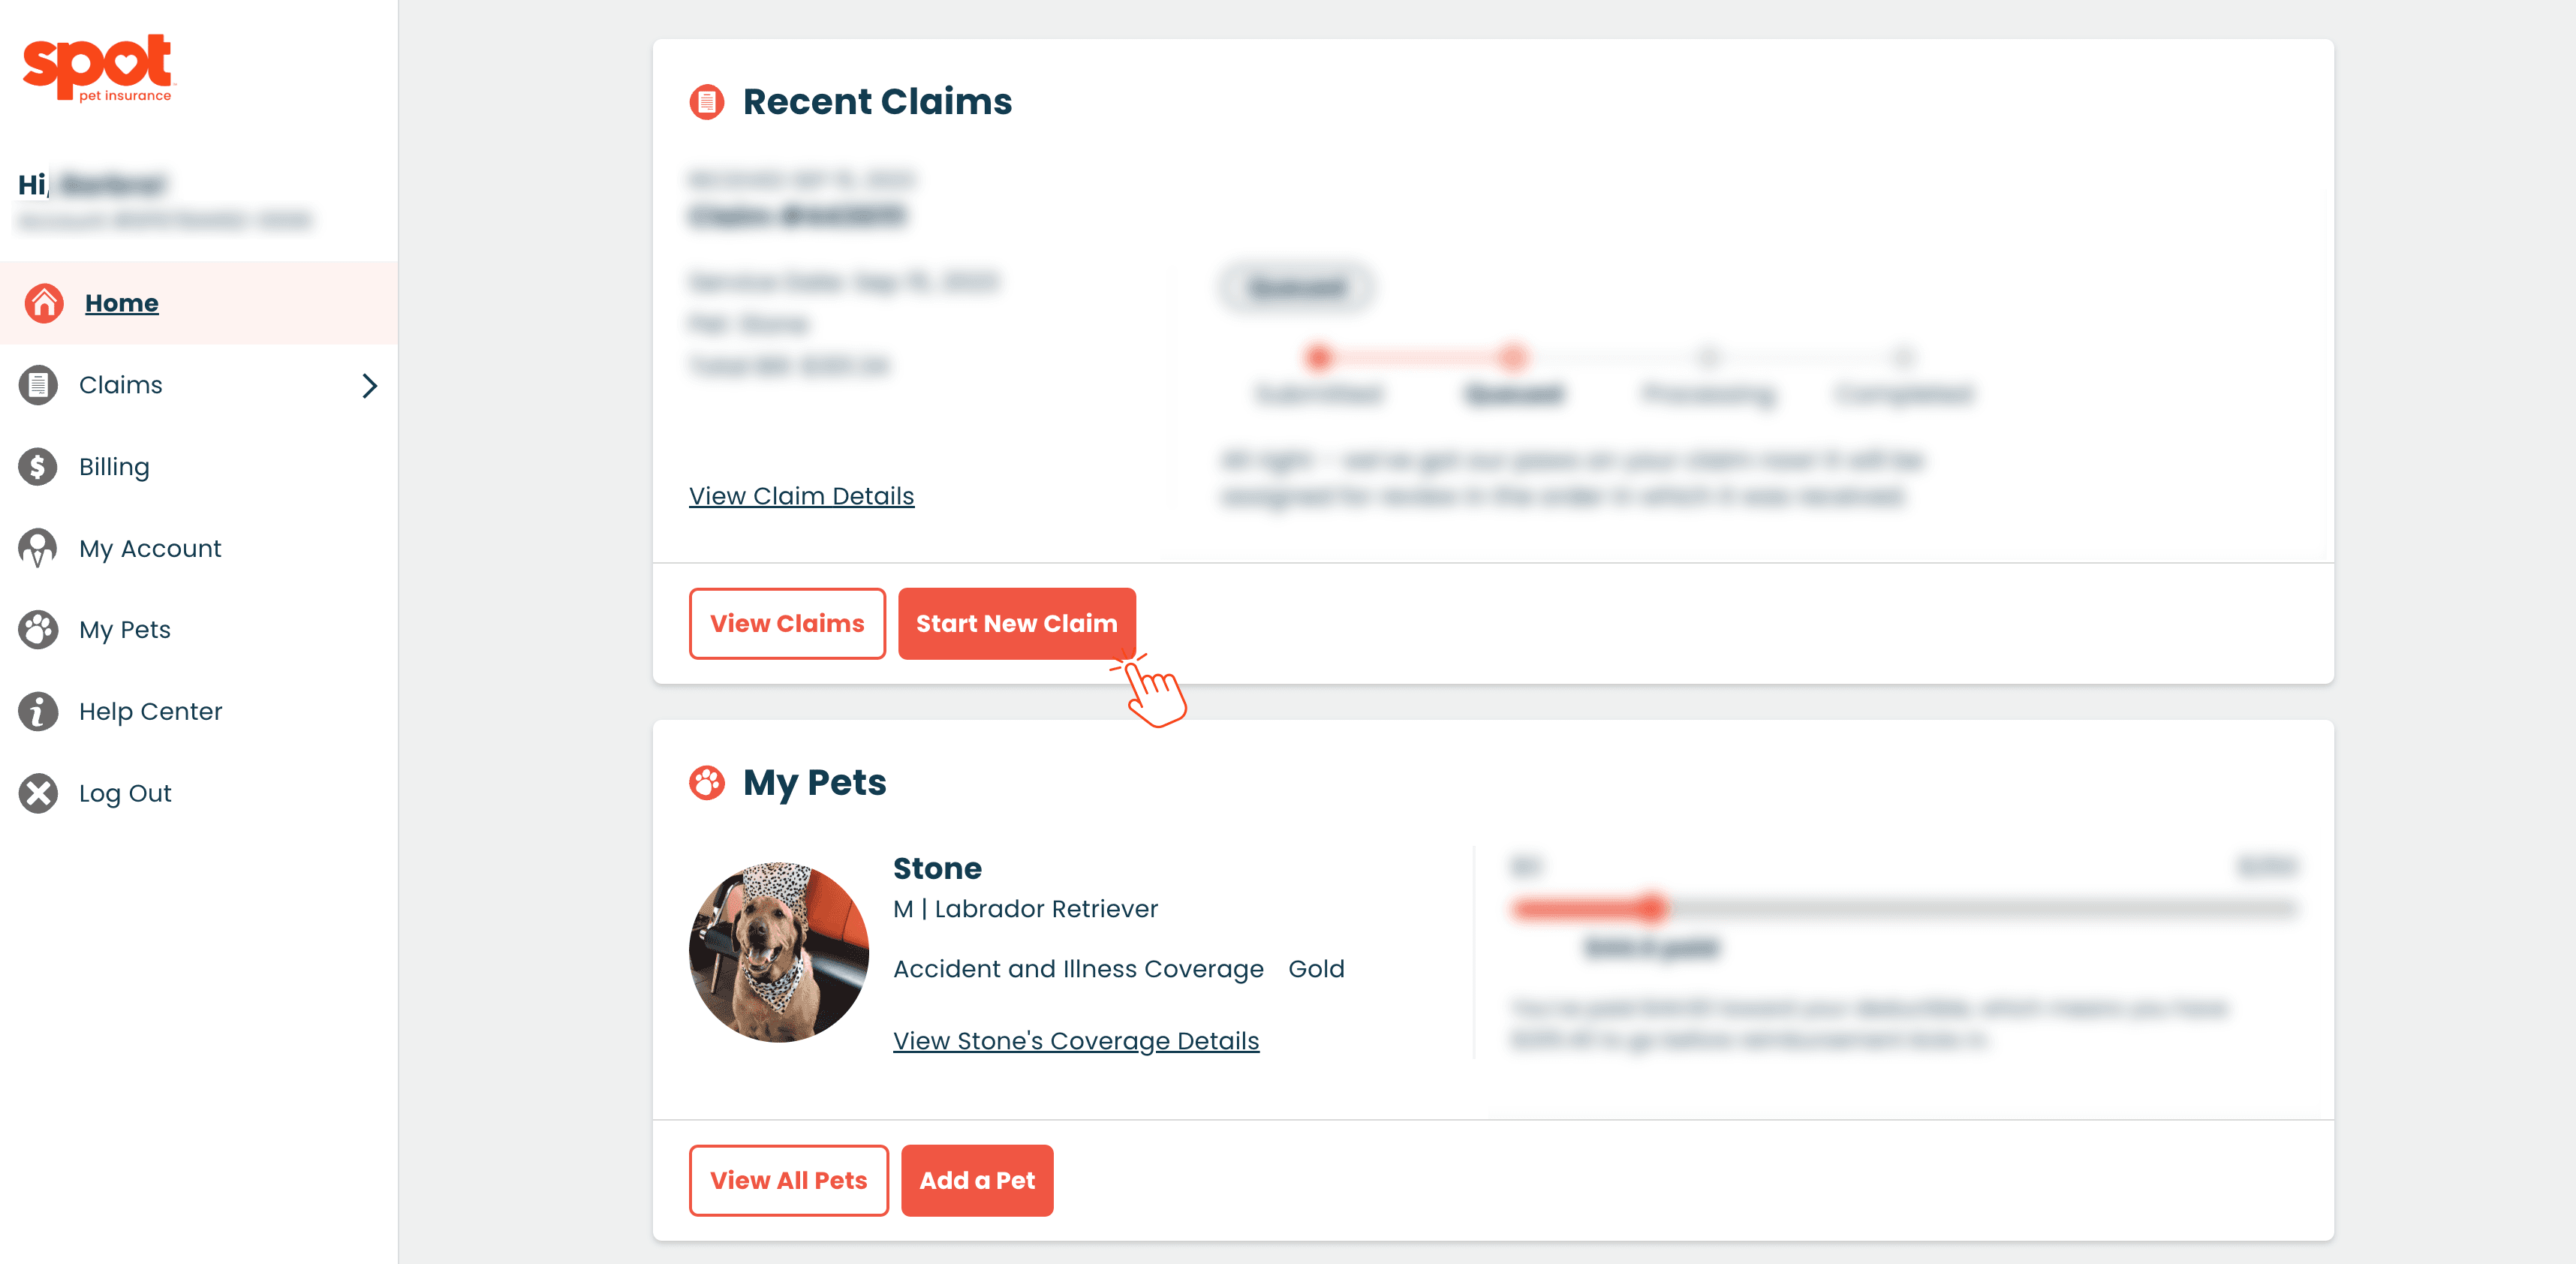This screenshot has width=2576, height=1264.
Task: Open Claims using the document icon
Action: [37, 384]
